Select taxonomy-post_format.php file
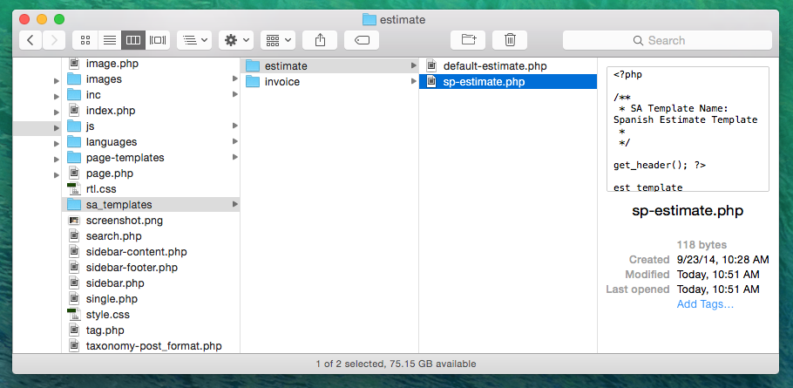The image size is (793, 388). tap(151, 345)
